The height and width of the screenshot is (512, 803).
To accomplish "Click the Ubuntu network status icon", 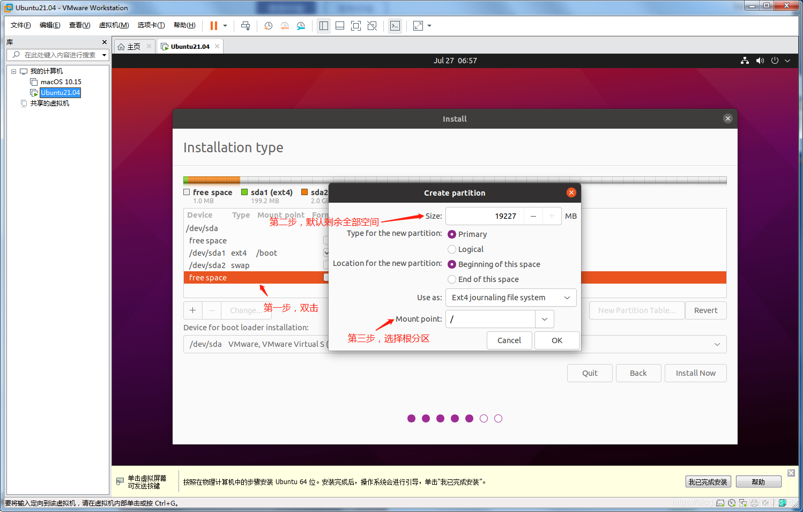I will pos(745,61).
